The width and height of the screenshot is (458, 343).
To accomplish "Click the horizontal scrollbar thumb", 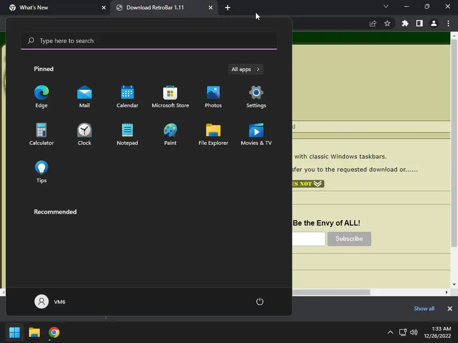I will point(331,292).
